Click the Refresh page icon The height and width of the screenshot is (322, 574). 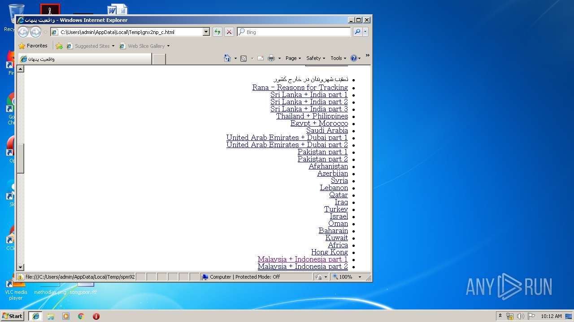tap(217, 32)
